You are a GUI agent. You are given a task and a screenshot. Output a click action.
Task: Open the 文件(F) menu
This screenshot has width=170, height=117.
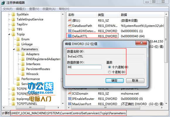8,9
